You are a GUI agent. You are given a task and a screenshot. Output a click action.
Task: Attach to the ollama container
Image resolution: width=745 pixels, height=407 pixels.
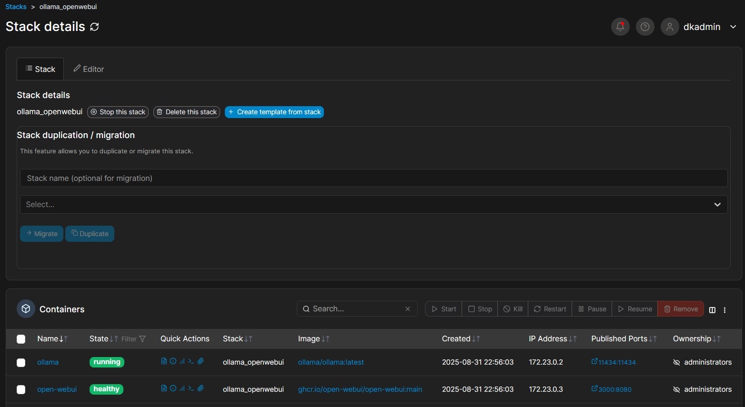201,361
